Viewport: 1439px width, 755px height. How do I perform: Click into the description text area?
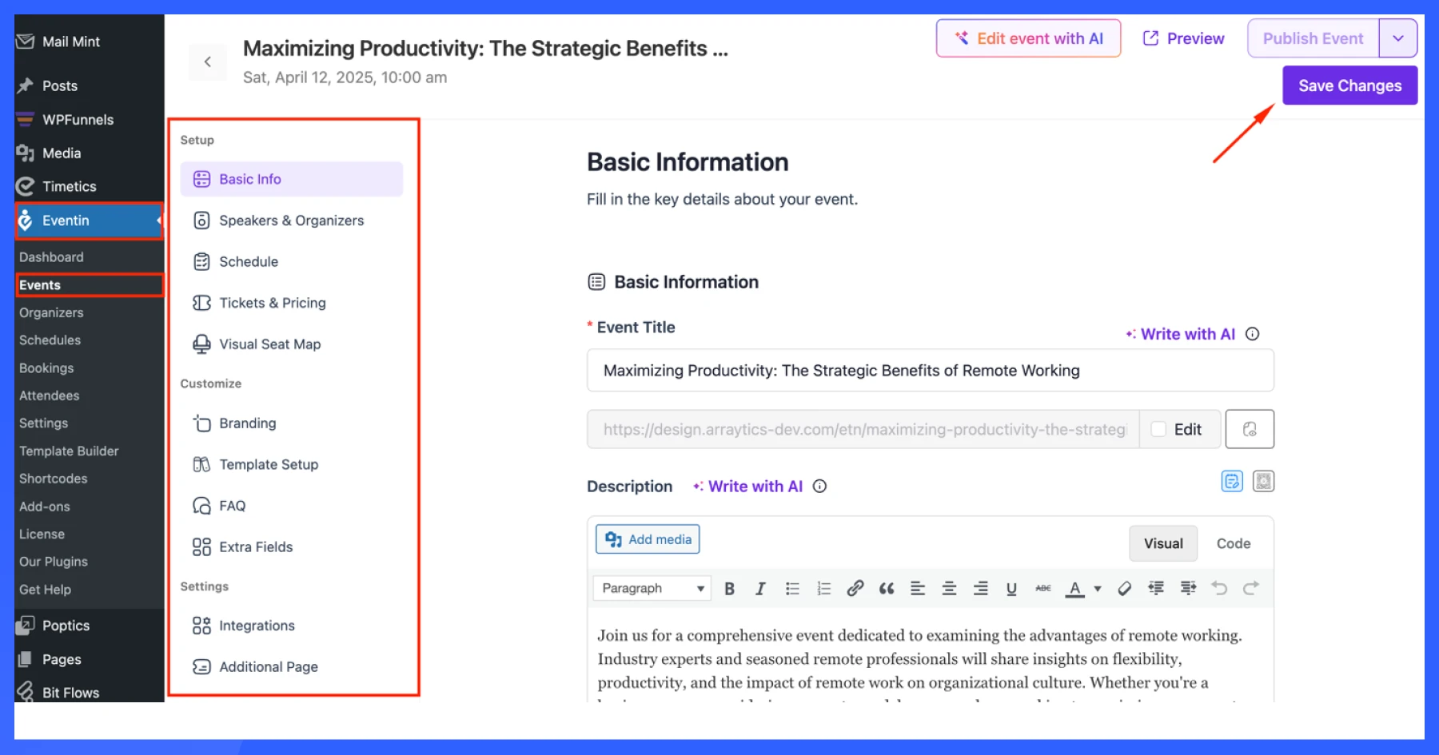point(931,655)
